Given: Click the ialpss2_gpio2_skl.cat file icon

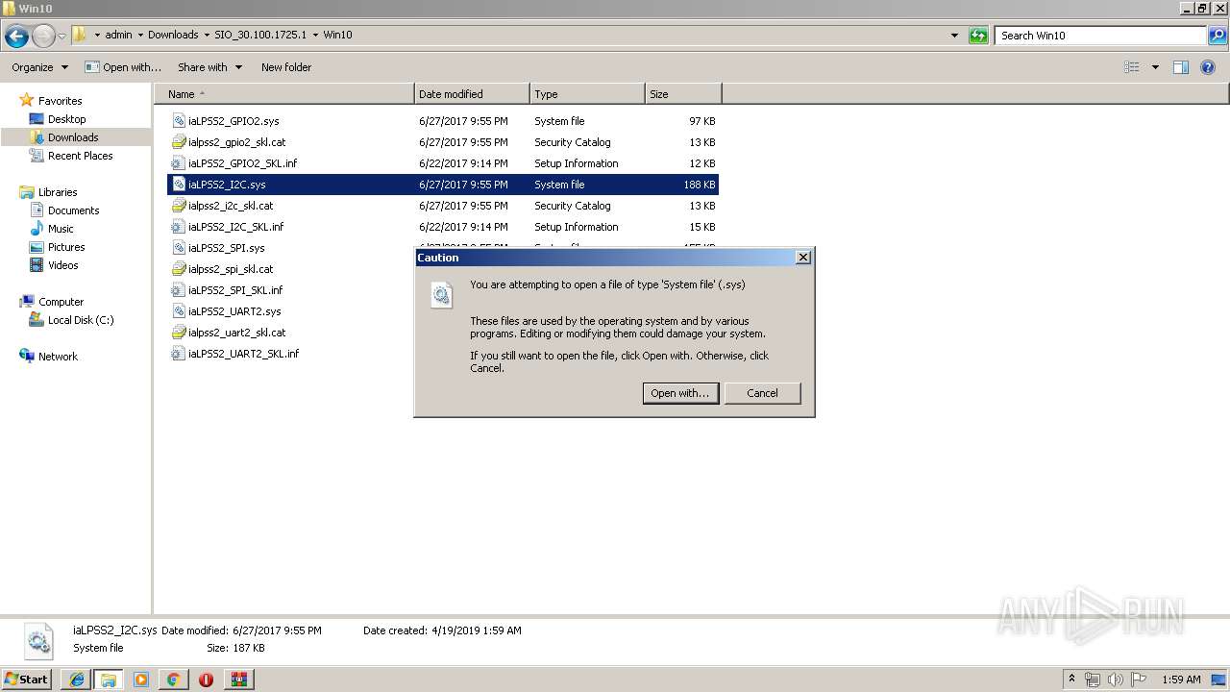Looking at the screenshot, I should pyautogui.click(x=178, y=142).
